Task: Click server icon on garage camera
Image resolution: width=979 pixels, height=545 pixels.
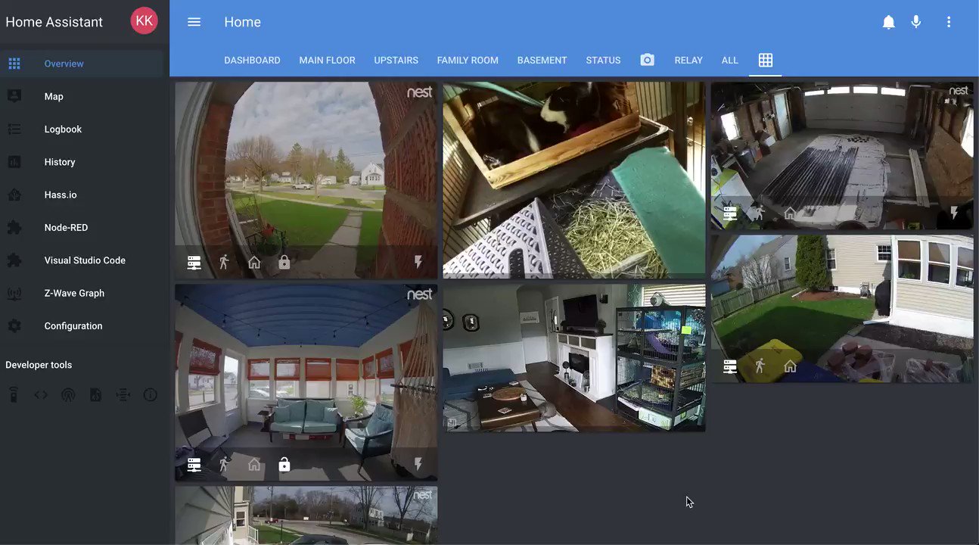Action: click(x=730, y=213)
